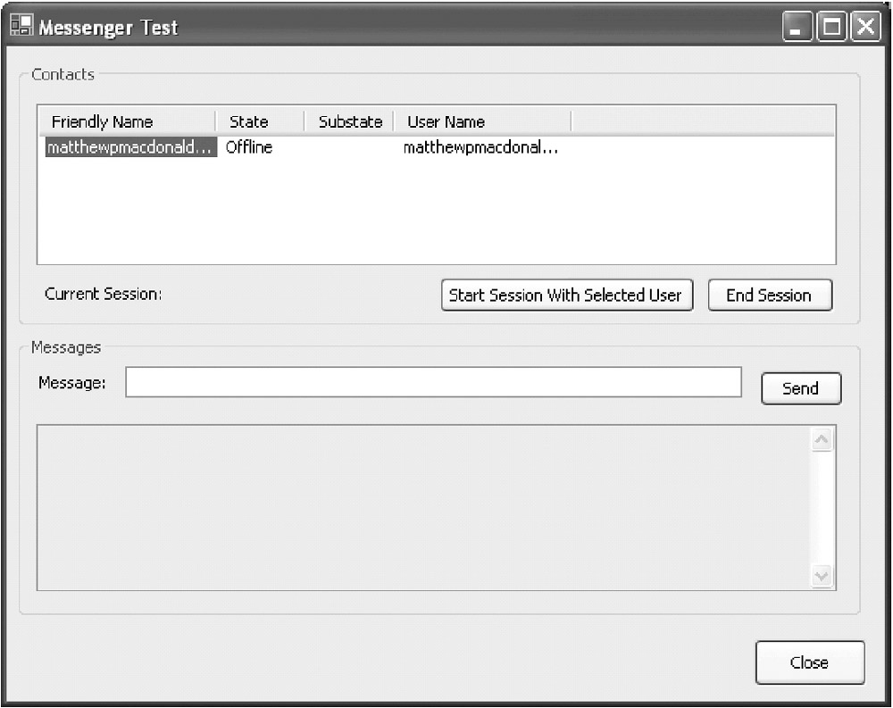Click the empty area of the contacts list
Screen dimensions: 893x708
click(436, 214)
